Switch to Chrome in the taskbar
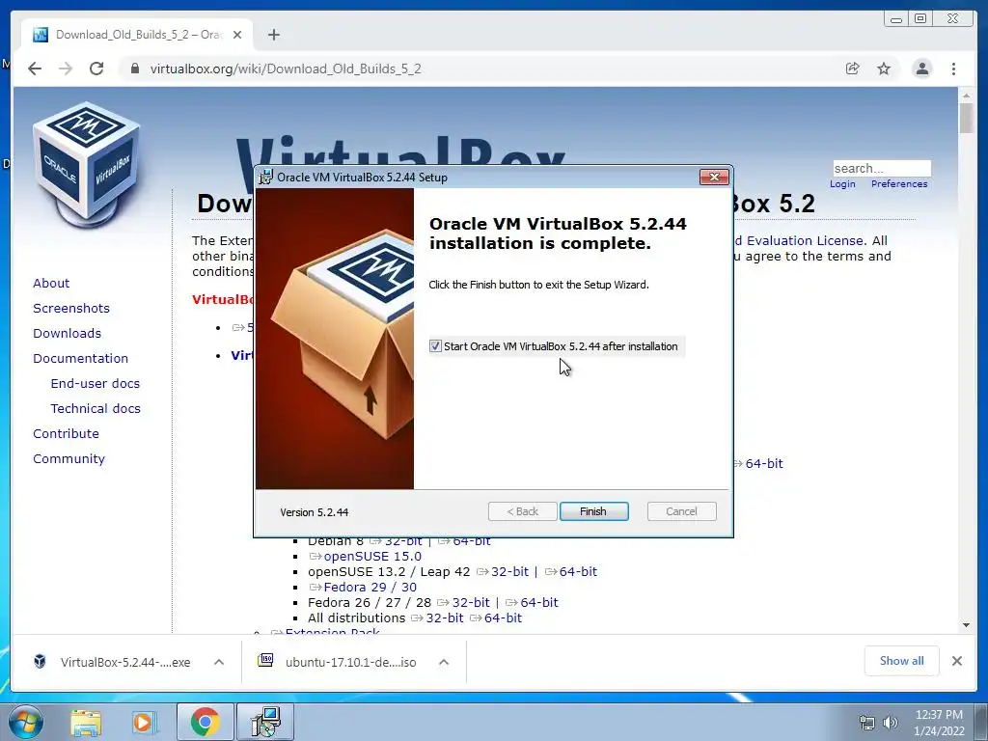 205,723
